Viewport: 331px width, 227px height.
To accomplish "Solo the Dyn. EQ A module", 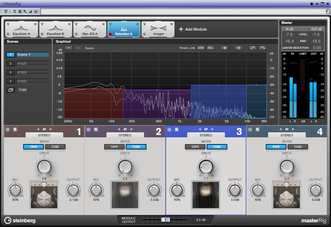I will coord(76,34).
